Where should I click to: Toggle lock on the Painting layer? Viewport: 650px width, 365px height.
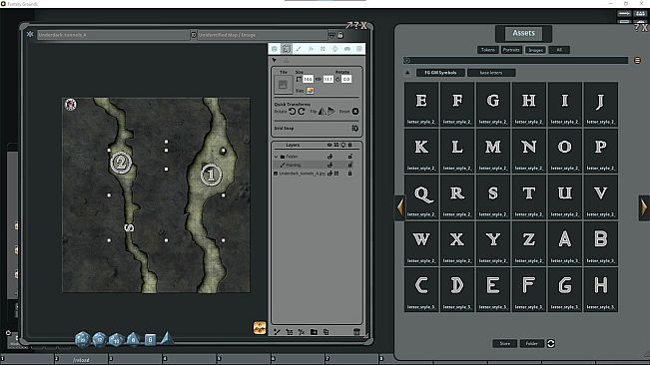pos(349,165)
